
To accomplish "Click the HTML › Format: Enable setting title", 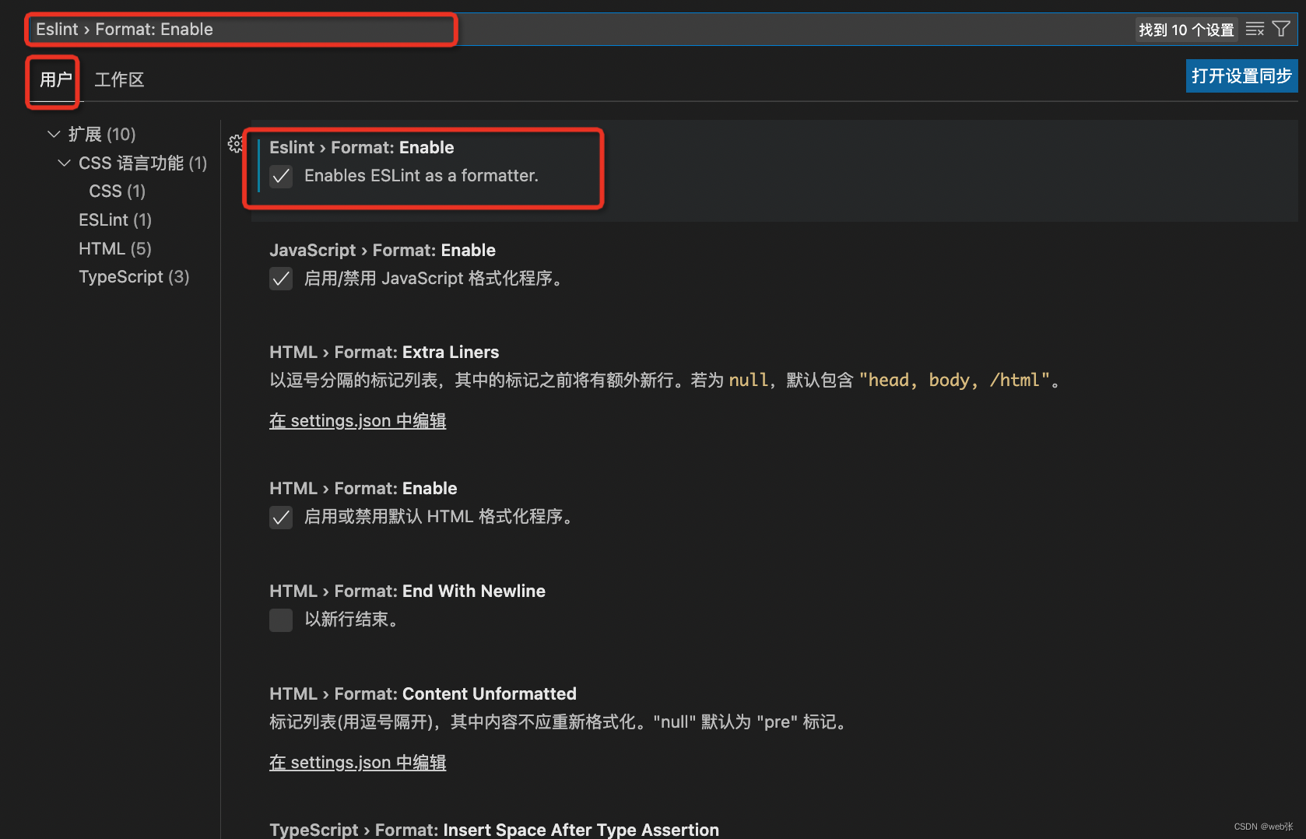I will click(x=363, y=489).
